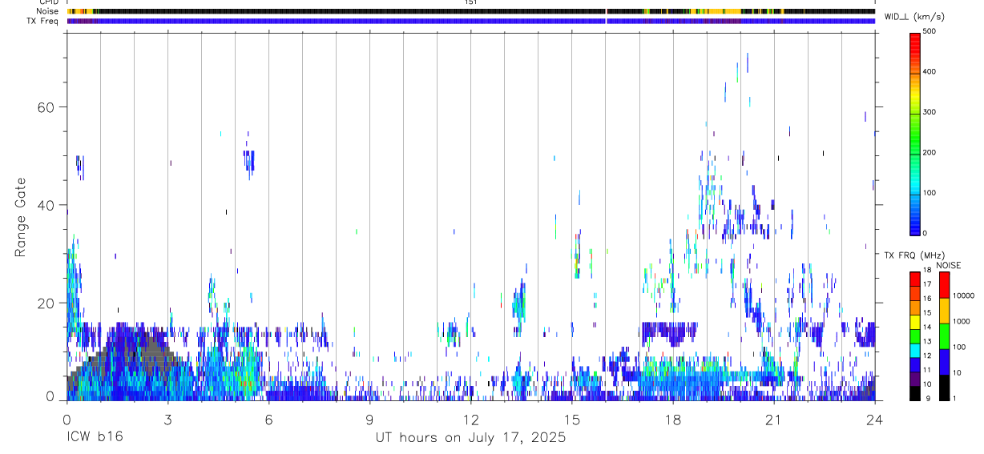
Task: Click the y-axis tick label '20'
Action: 44,303
